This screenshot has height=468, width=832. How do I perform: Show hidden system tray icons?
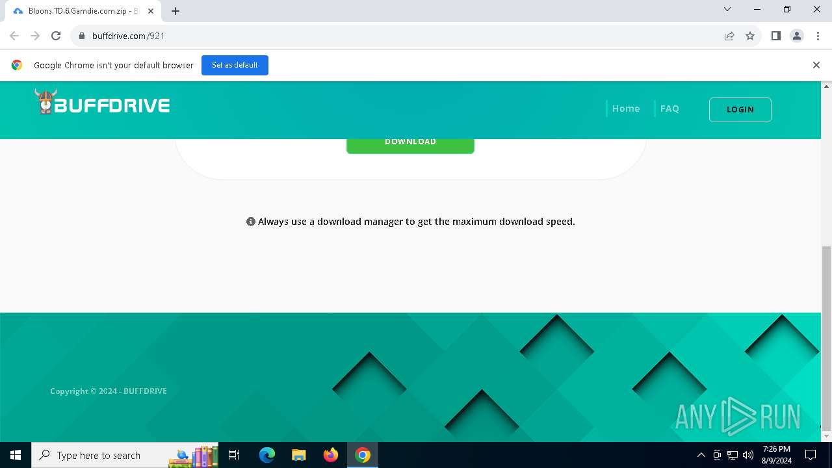click(x=701, y=455)
